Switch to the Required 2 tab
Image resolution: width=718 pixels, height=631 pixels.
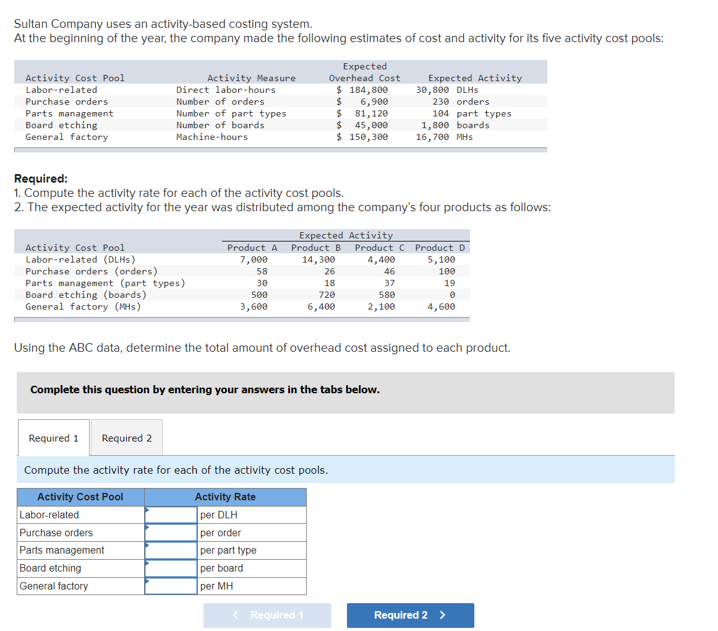coord(126,437)
